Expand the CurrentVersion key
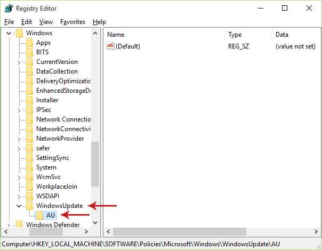Viewport: 322px width, 250px height. coord(19,62)
